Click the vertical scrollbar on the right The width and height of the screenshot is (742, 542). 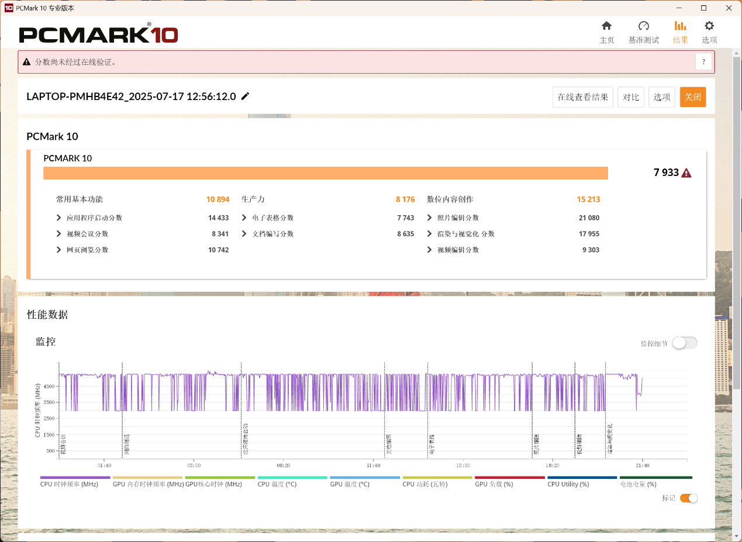[x=737, y=175]
